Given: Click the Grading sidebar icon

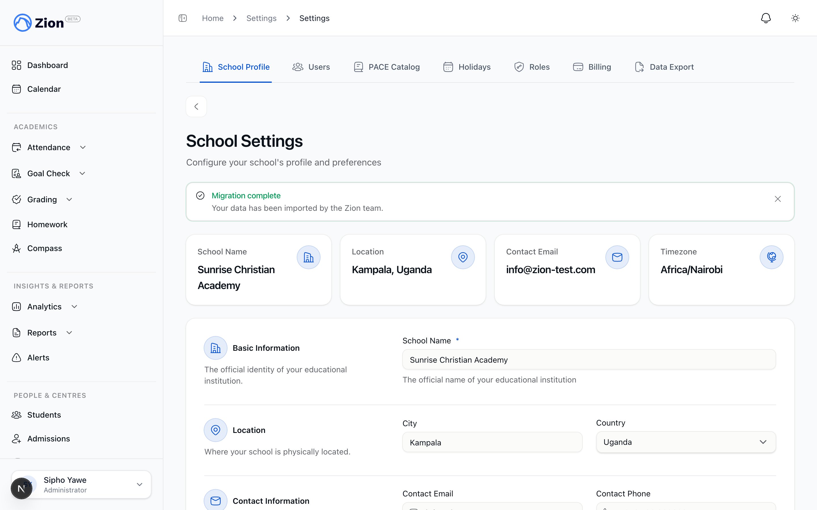Looking at the screenshot, I should click(x=16, y=199).
